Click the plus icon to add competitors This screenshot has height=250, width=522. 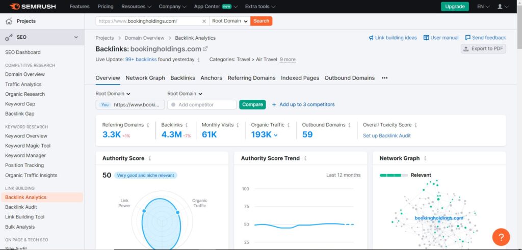coord(274,105)
